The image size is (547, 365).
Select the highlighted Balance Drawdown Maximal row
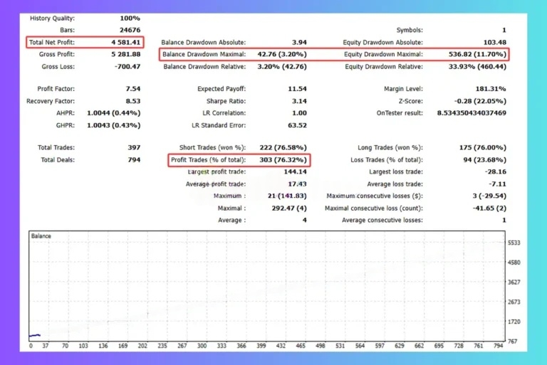[x=236, y=54]
